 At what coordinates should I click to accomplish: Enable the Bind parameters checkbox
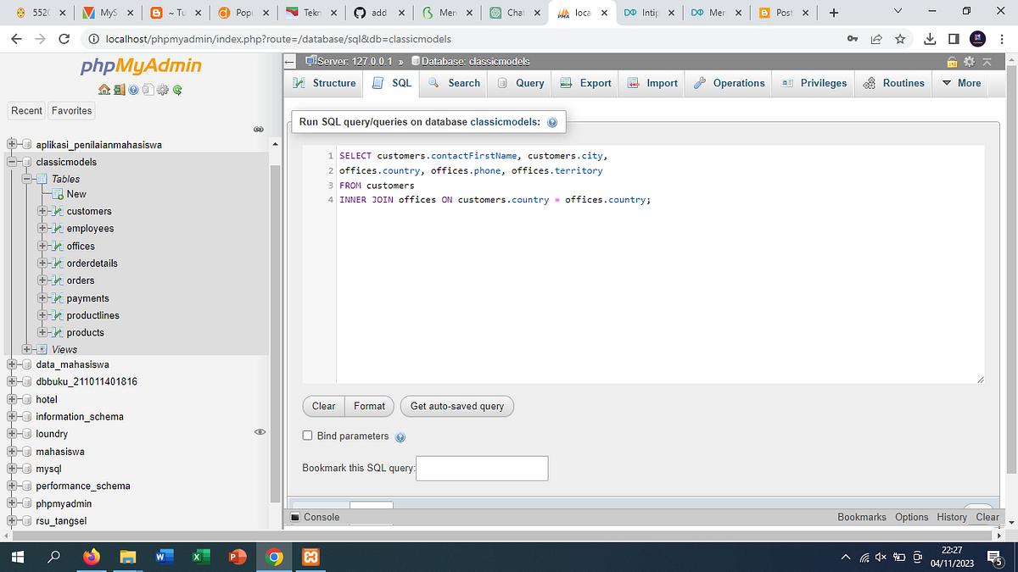tap(307, 436)
